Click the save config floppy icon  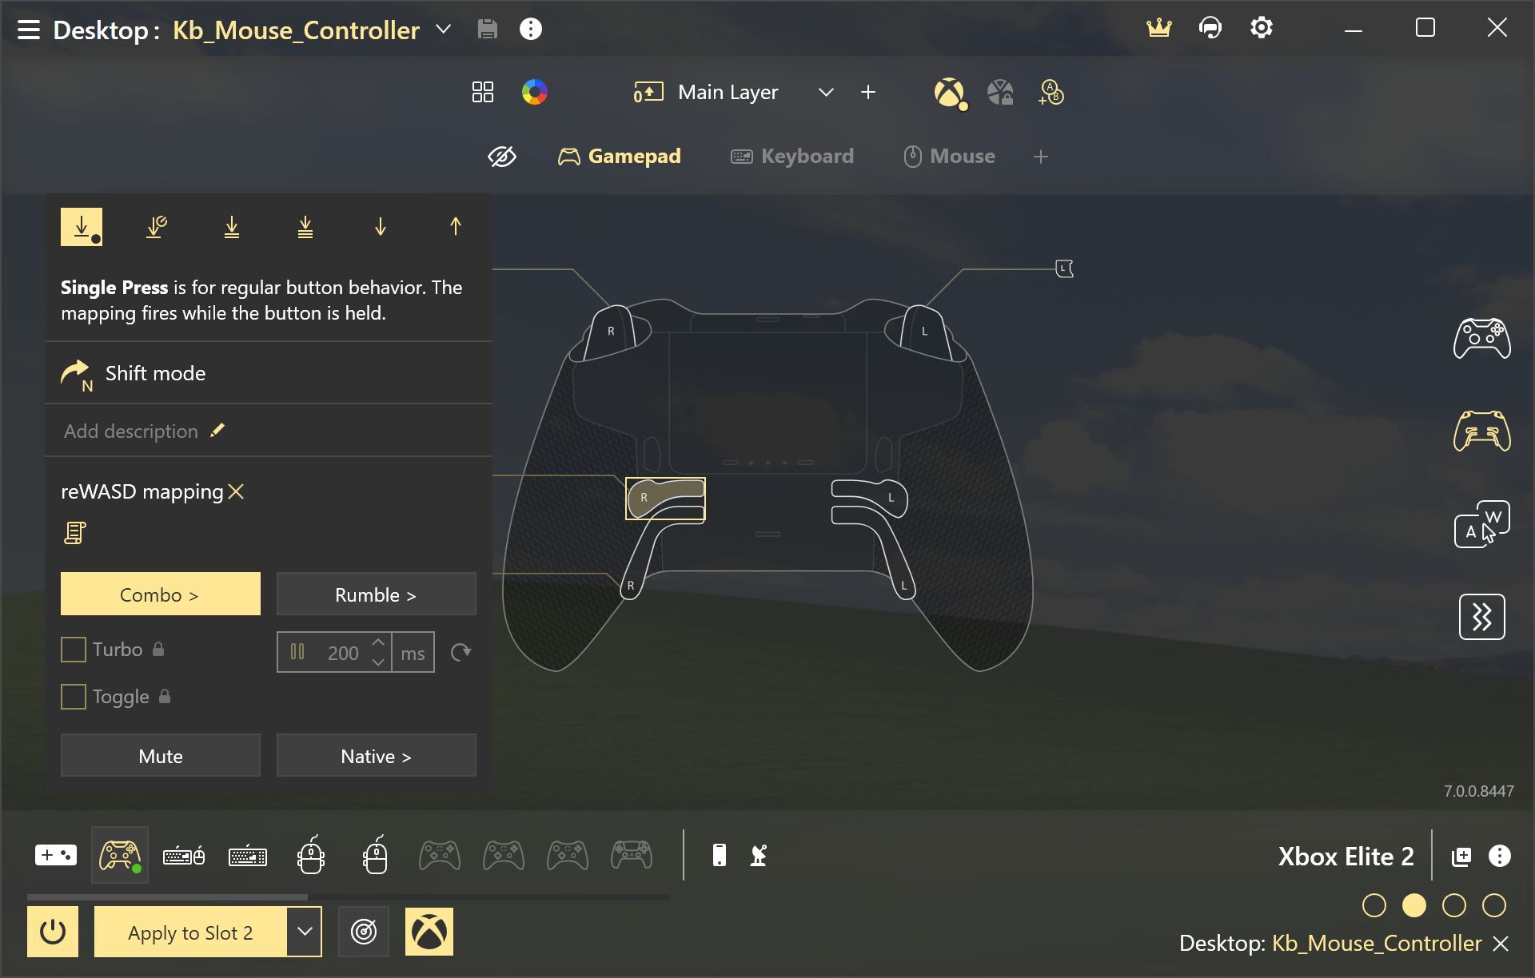click(x=487, y=30)
